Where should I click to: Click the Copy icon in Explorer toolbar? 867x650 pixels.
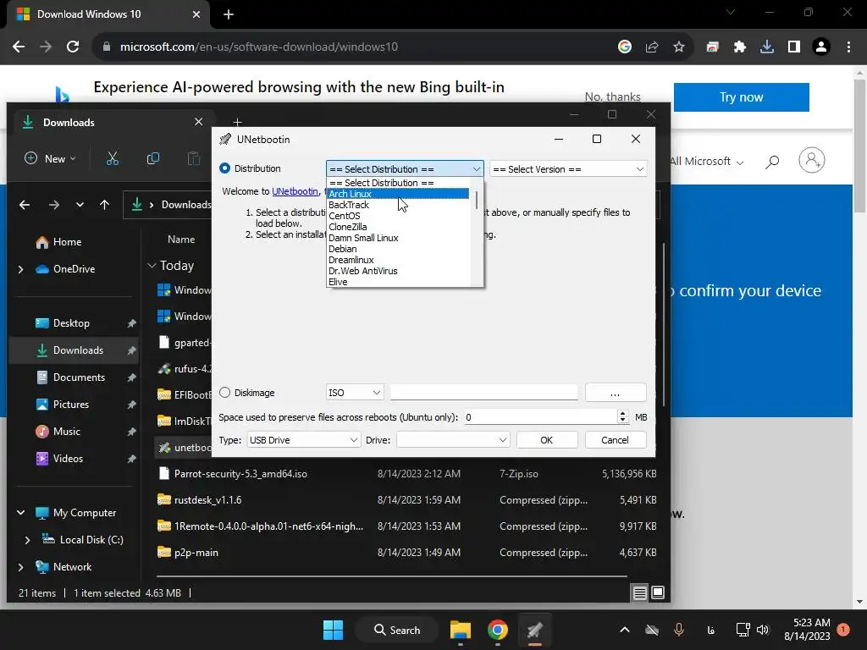pos(153,158)
